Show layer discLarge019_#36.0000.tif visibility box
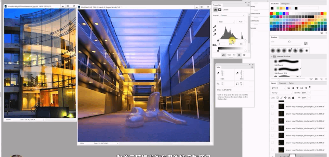This screenshot has width=329, height=157. (272, 150)
